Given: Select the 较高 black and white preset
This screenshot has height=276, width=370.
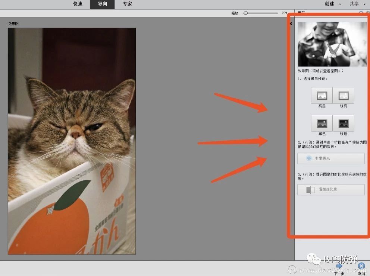Looking at the screenshot, I should tap(343, 95).
